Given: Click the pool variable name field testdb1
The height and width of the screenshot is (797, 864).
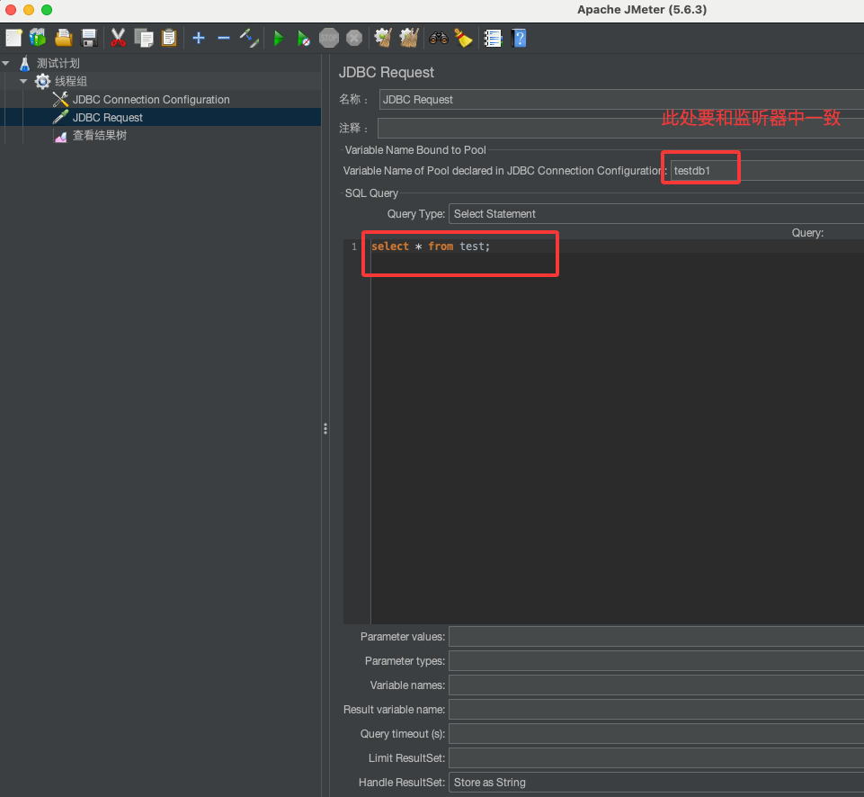Looking at the screenshot, I should [x=767, y=171].
